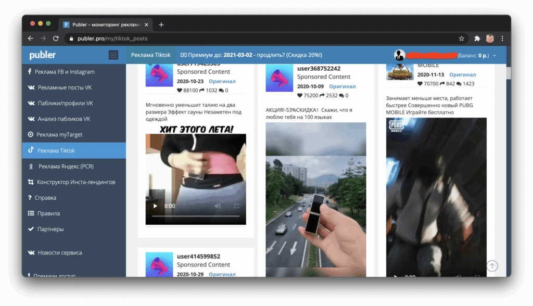Click the PUBG MOBILE avatar thumbnail
Image resolution: width=533 pixels, height=306 pixels.
pyautogui.click(x=400, y=72)
